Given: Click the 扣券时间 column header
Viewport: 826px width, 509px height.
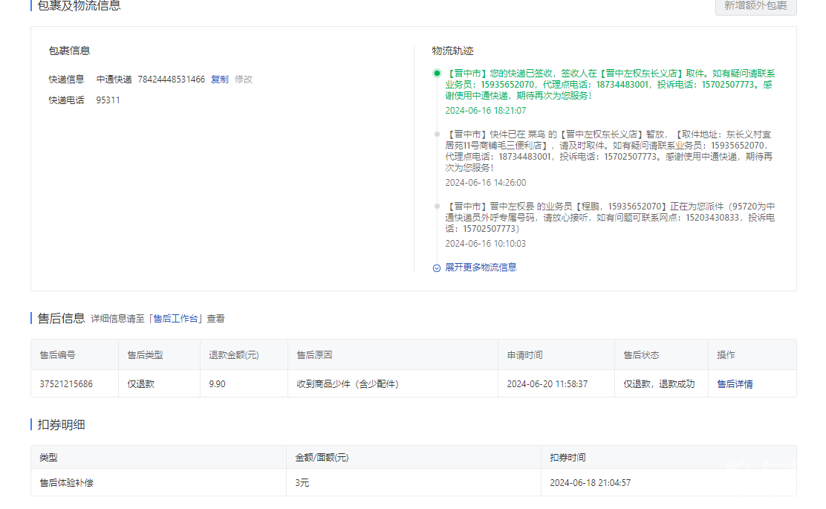Looking at the screenshot, I should [568, 458].
